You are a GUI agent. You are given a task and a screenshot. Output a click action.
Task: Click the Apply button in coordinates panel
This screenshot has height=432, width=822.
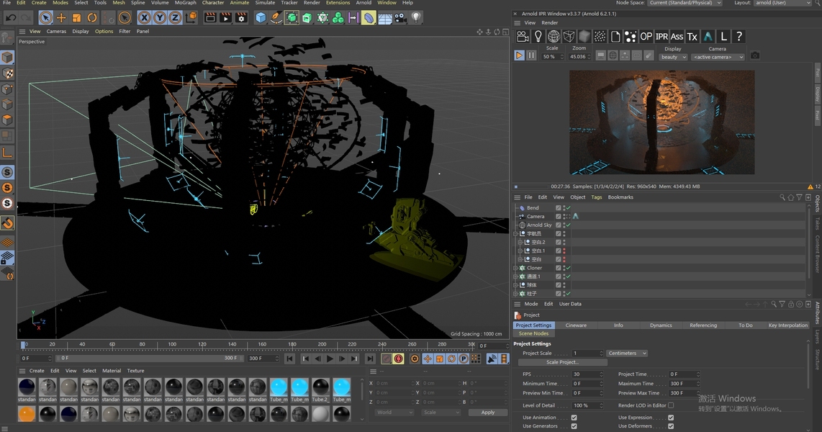pyautogui.click(x=487, y=413)
